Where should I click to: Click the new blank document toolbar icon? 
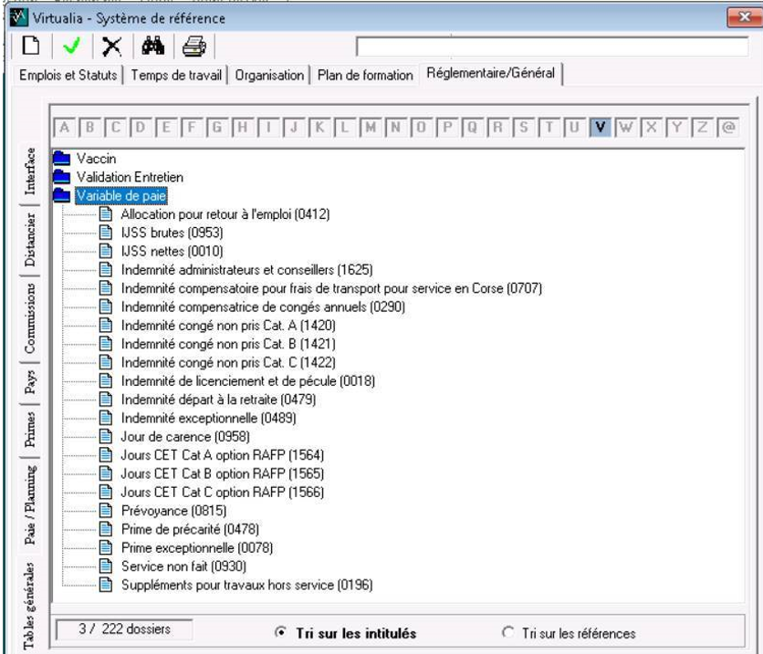[x=18, y=46]
